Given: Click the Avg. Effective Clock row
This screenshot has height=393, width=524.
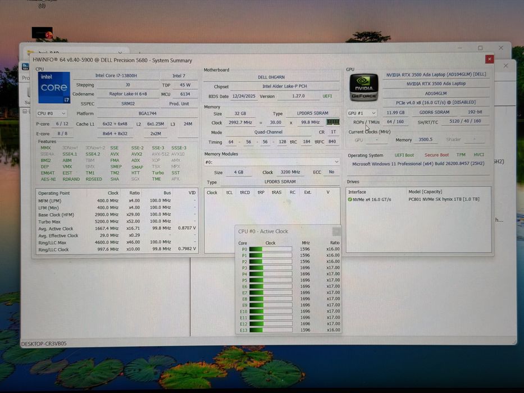Looking at the screenshot, I should [x=117, y=236].
